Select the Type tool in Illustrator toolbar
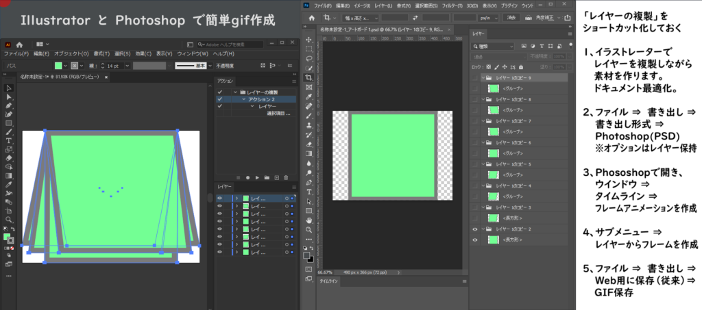This screenshot has width=702, height=310. pyautogui.click(x=8, y=140)
